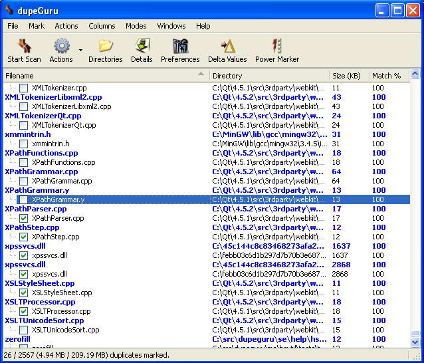Unmark the XSLTProcessor.cpp duplicate checkbox
This screenshot has height=363, width=424.
[23, 311]
